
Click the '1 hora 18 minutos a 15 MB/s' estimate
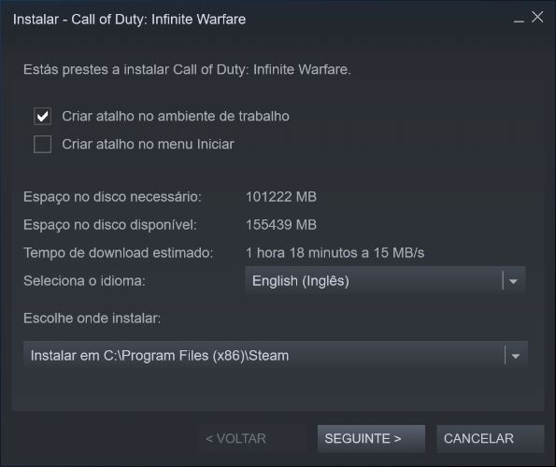(335, 252)
